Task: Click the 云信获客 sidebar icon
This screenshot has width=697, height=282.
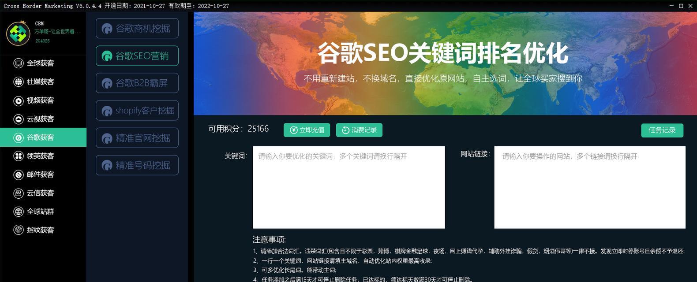Action: coord(18,193)
